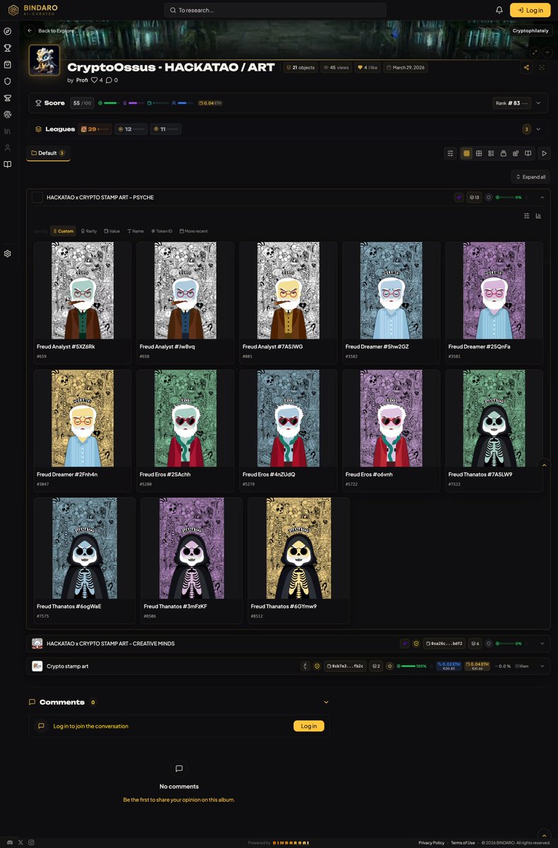Open the trophy sidebar icon
Viewport: 558px width, 848px height.
8,48
